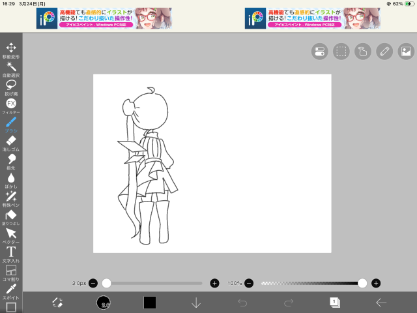
Task: Tap the down arrow to hide toolbar
Action: [x=196, y=303]
